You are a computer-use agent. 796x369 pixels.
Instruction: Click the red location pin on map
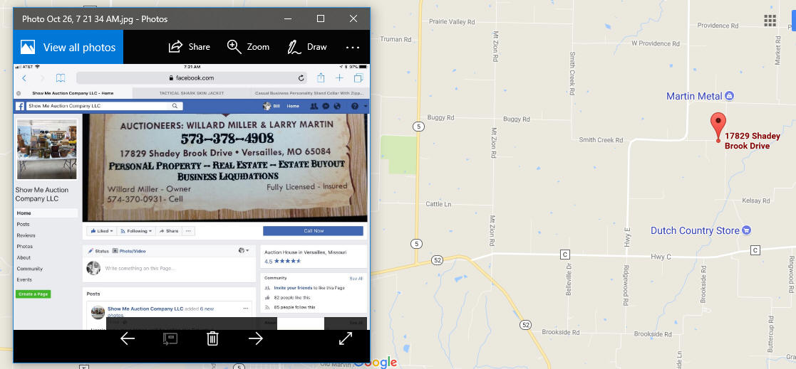tap(718, 127)
